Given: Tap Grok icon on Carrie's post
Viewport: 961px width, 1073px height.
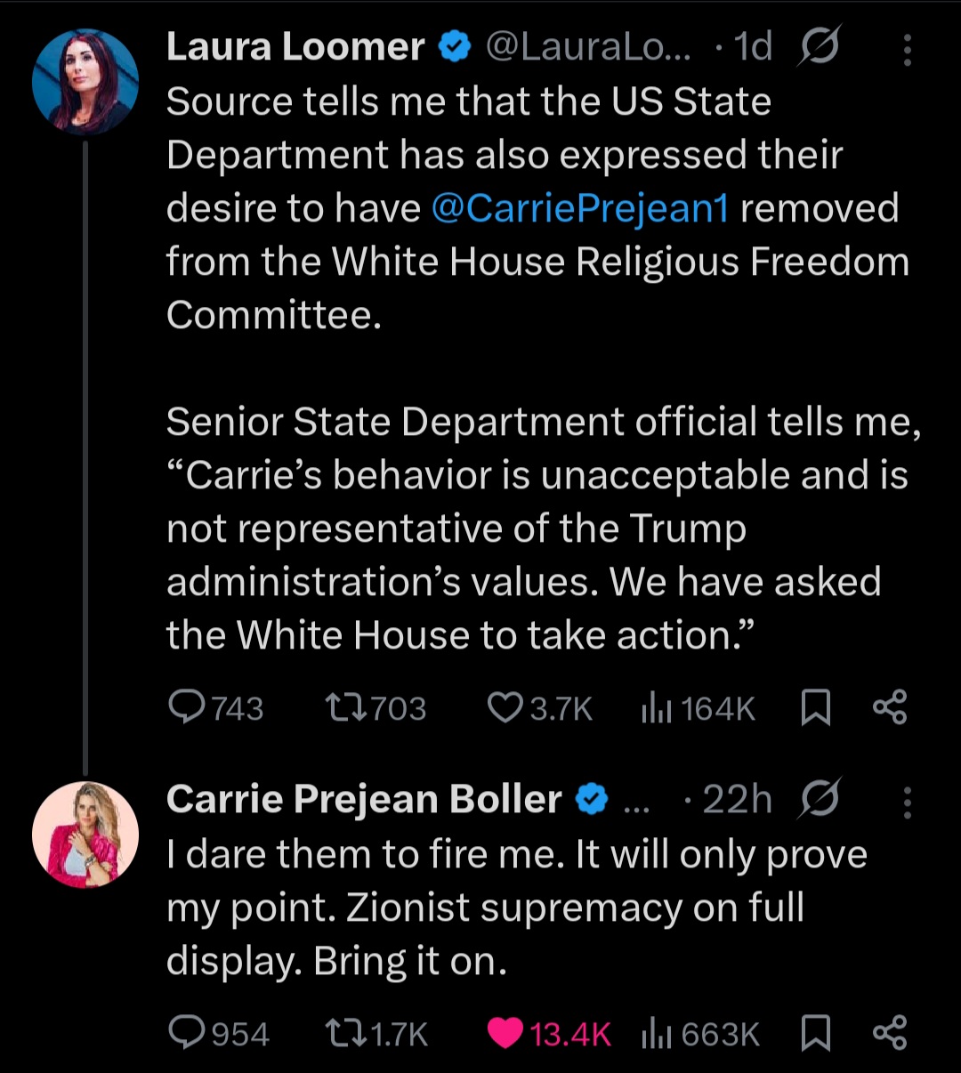Looking at the screenshot, I should [818, 799].
